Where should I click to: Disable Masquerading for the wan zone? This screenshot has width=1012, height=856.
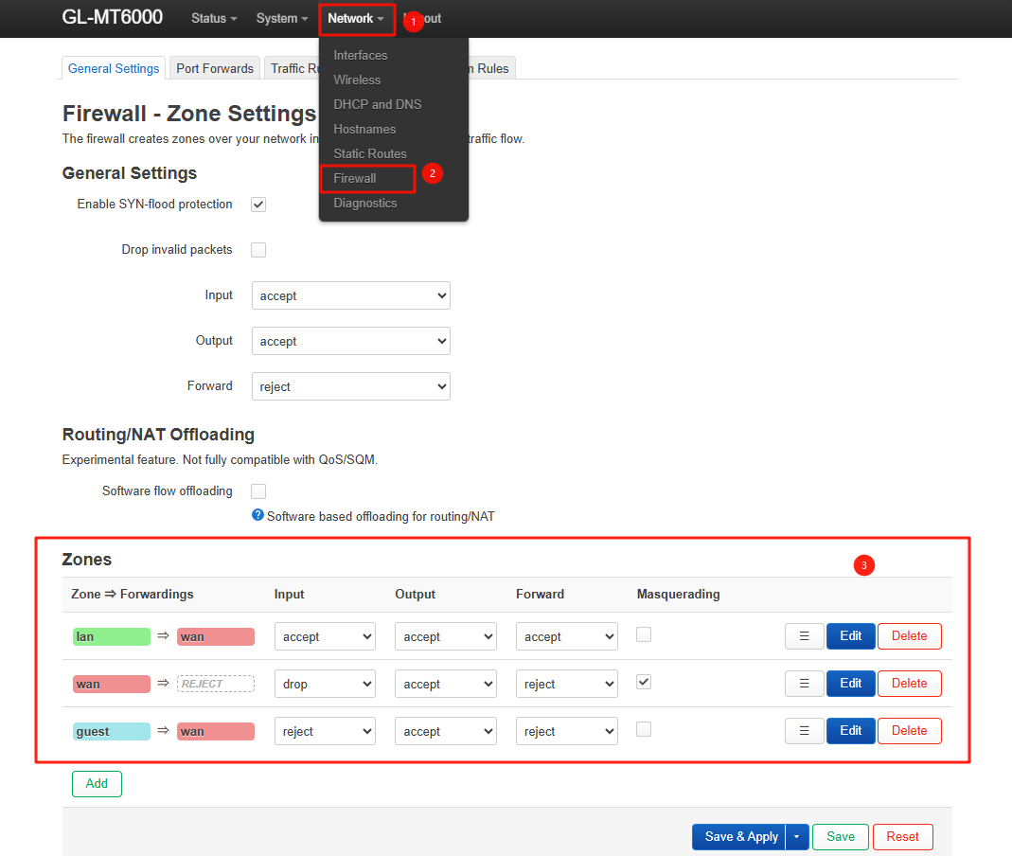point(644,682)
